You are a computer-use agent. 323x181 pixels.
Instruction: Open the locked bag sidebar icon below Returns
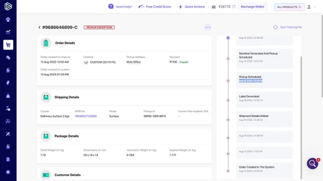[x=8, y=70]
